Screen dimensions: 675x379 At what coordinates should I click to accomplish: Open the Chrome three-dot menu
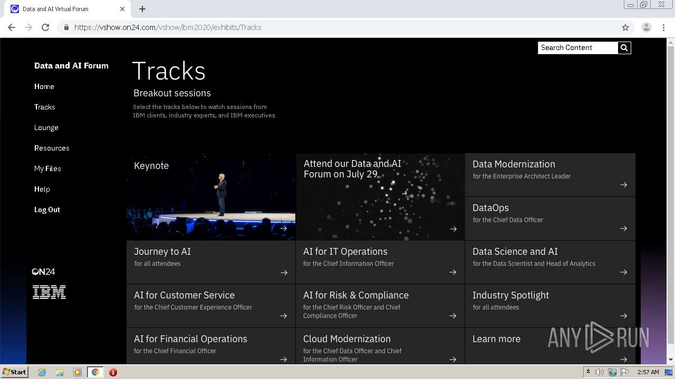tap(663, 27)
